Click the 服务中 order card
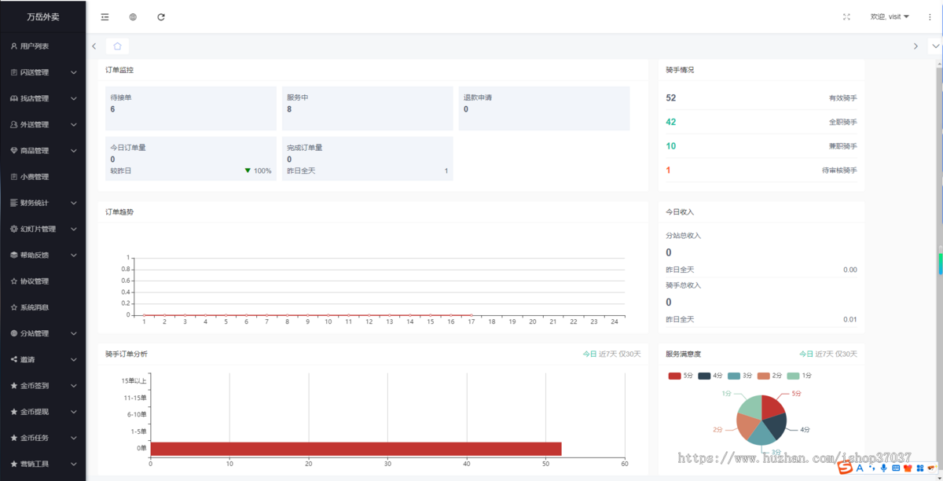The image size is (943, 481). (x=367, y=108)
